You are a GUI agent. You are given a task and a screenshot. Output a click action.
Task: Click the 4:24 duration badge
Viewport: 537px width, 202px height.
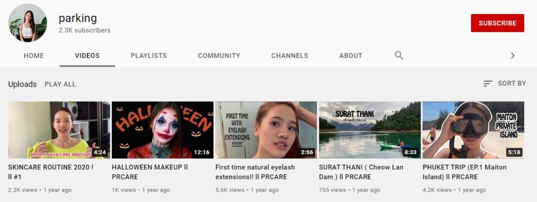point(100,152)
